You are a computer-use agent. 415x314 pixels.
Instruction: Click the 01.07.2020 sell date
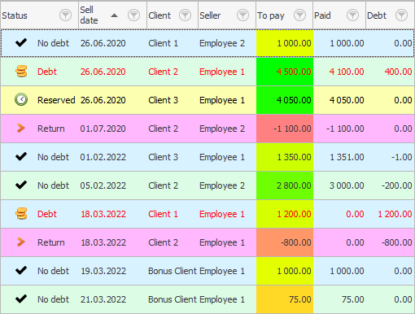pos(103,129)
